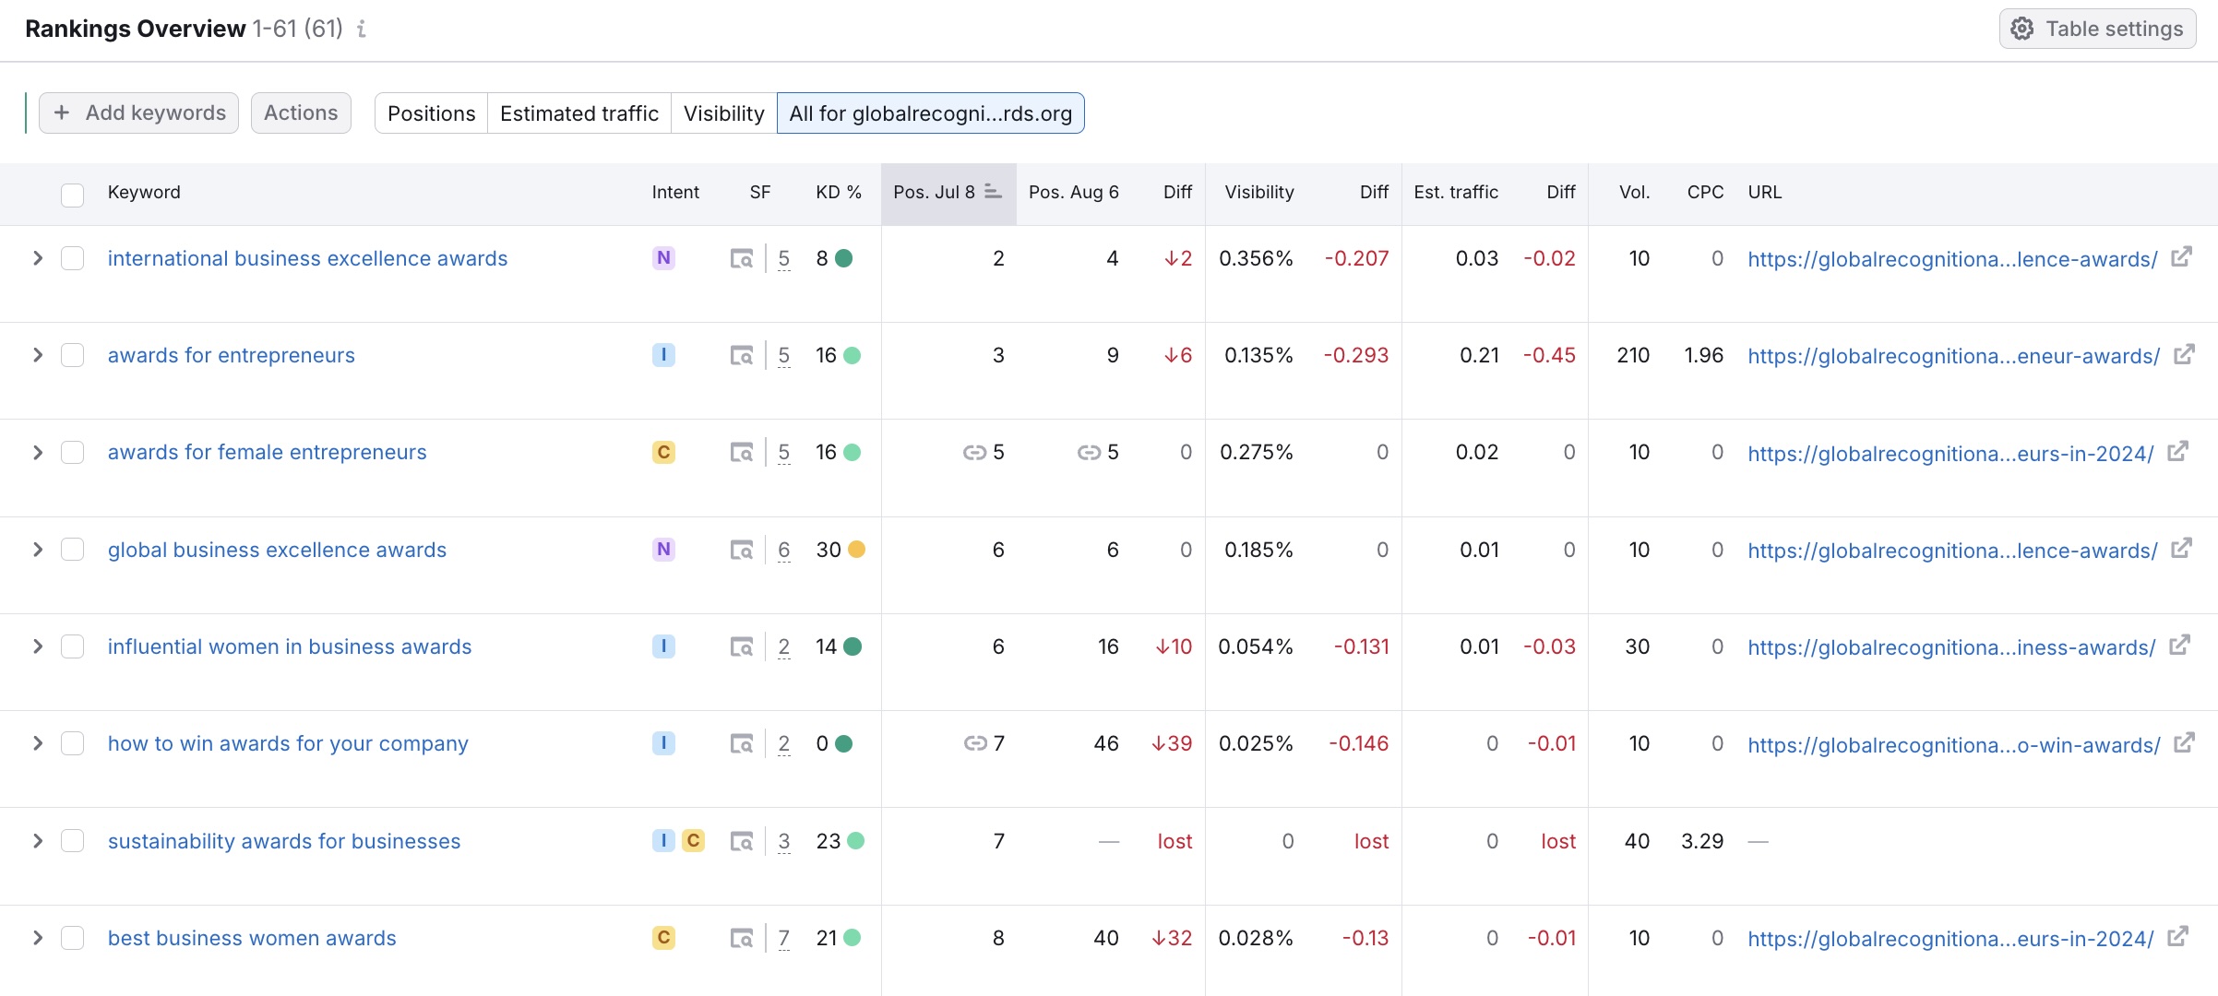Image resolution: width=2218 pixels, height=996 pixels.
Task: Open the URL link for influential women in business awards
Action: tap(1951, 647)
